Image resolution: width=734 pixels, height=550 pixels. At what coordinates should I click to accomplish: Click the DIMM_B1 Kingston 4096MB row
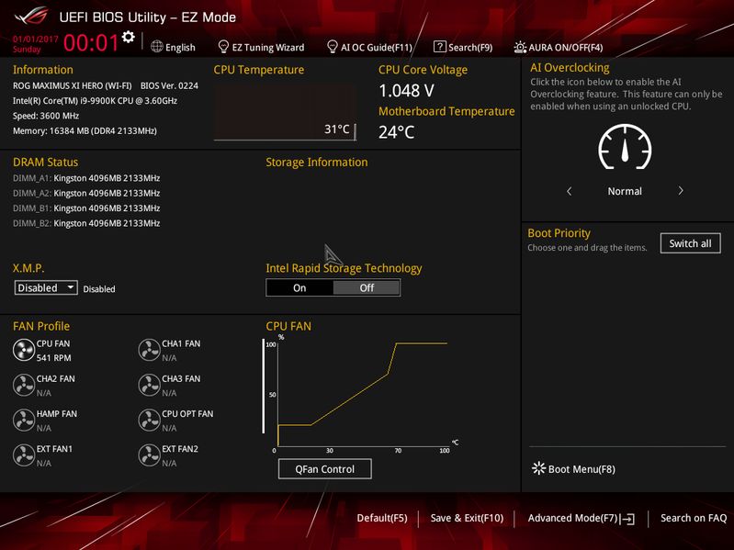point(86,208)
